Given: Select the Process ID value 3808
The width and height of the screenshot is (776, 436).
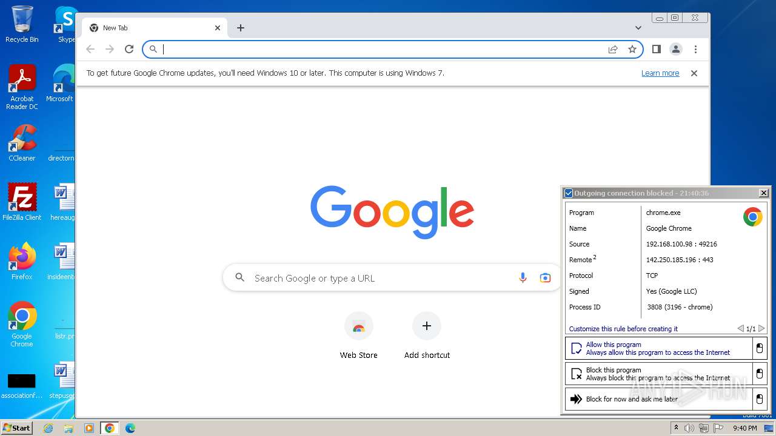Looking at the screenshot, I should pyautogui.click(x=680, y=307).
